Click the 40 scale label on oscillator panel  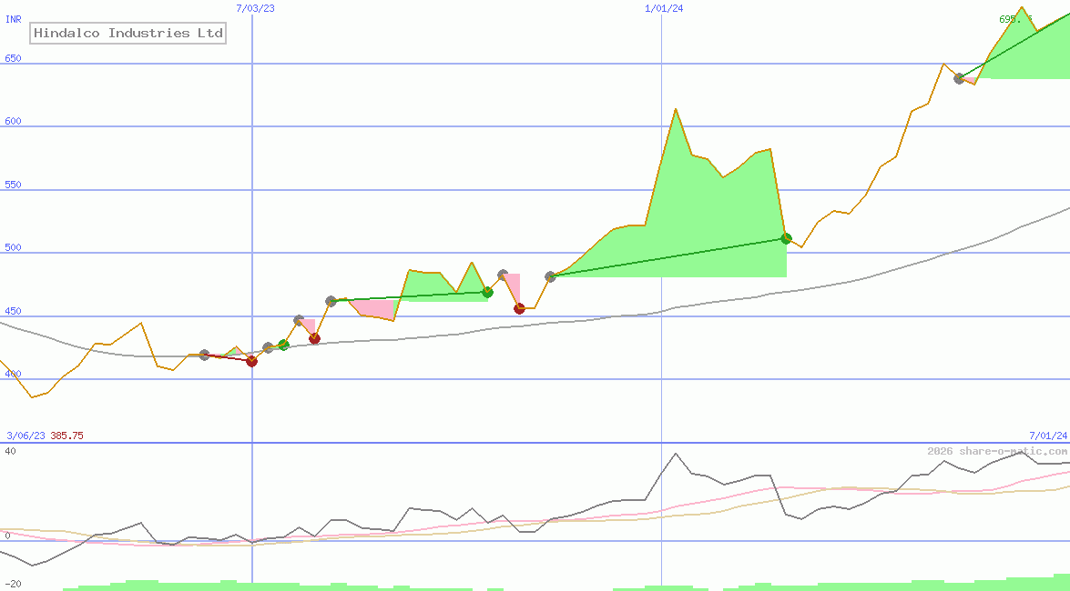pos(9,449)
